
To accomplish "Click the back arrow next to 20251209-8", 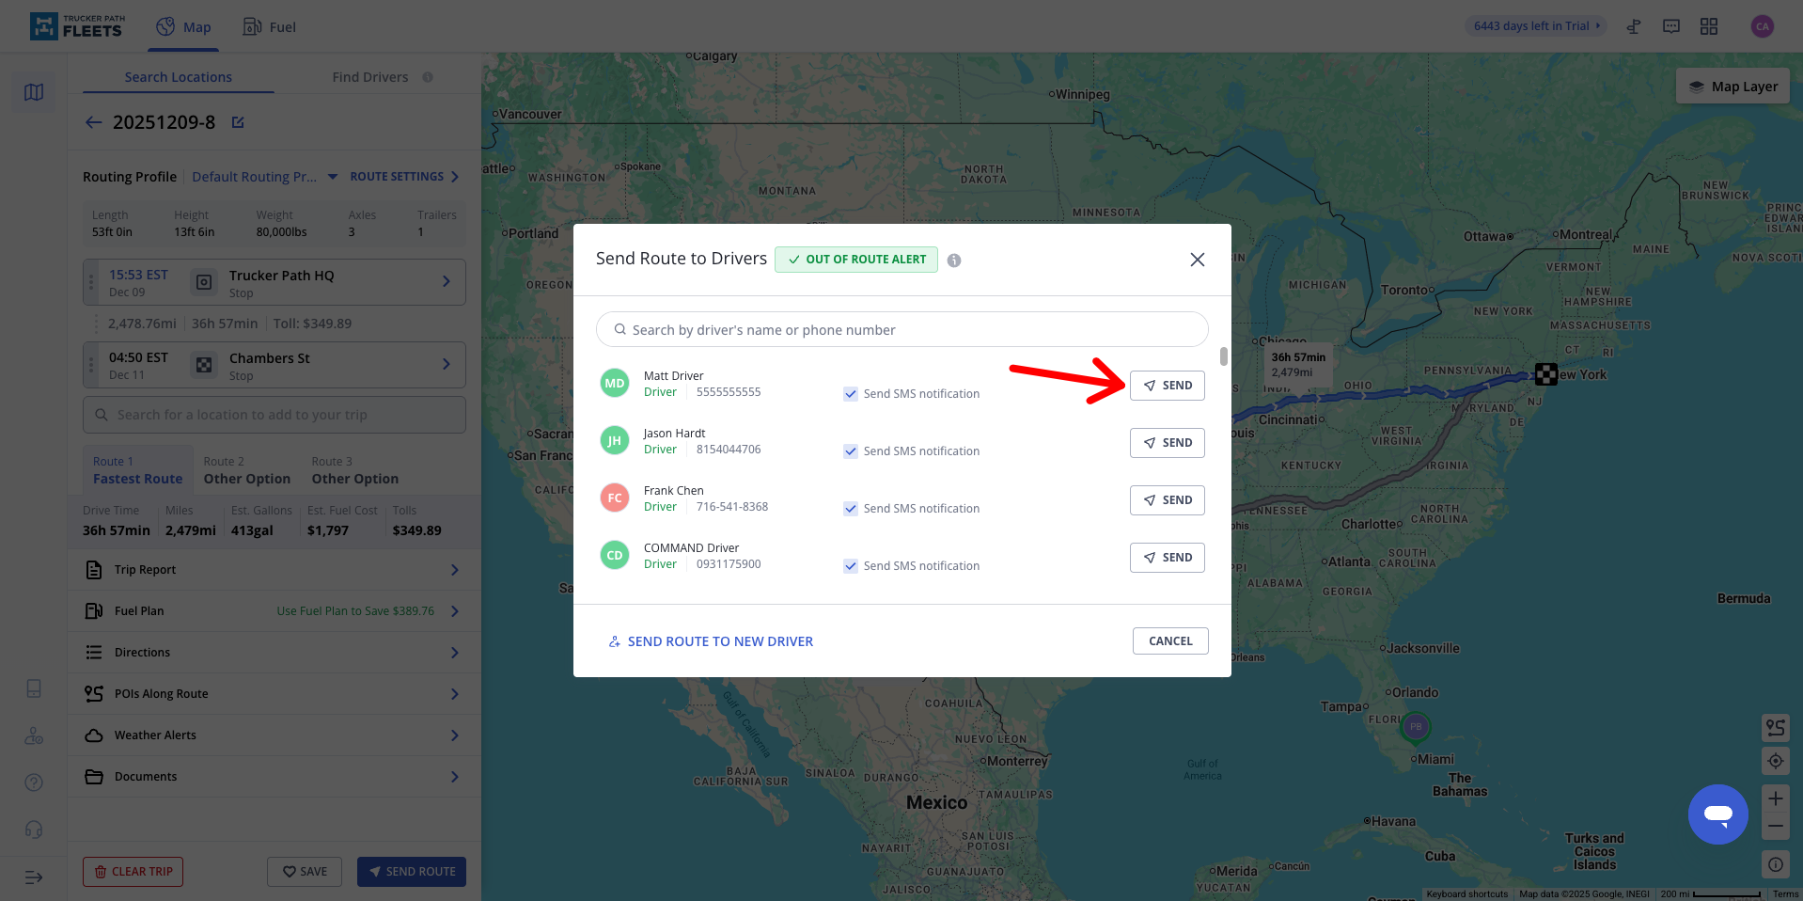I will point(93,122).
